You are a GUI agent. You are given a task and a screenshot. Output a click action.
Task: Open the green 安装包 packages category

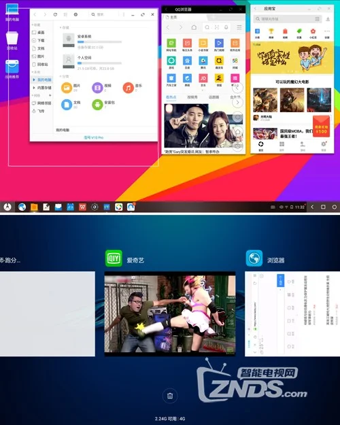[97, 105]
